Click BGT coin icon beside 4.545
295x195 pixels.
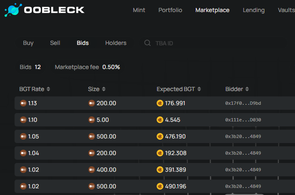(x=160, y=120)
